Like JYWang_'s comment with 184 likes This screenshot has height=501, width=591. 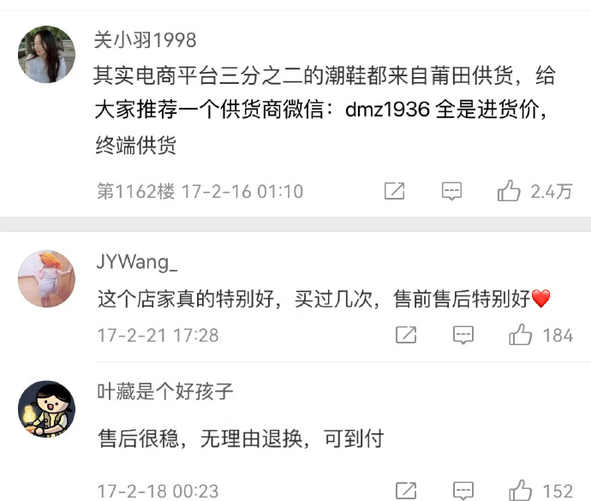pyautogui.click(x=520, y=334)
